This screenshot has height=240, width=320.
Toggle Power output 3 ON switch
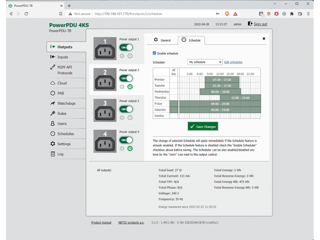click(126, 109)
